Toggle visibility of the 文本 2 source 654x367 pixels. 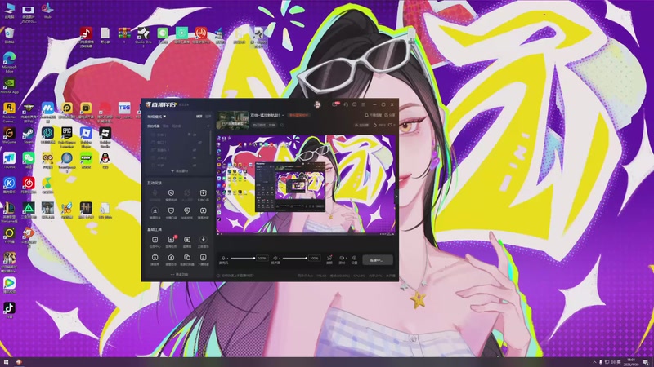coord(195,157)
